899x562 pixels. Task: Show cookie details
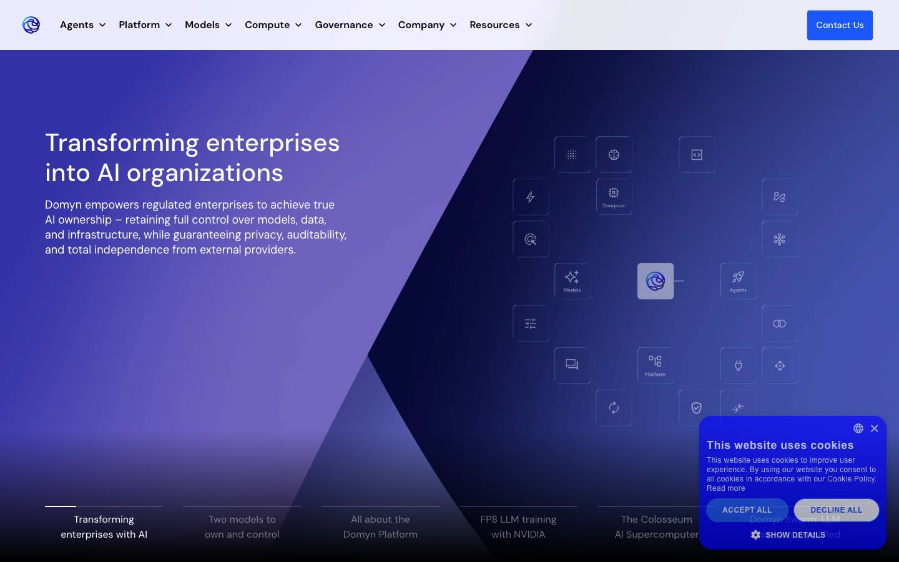coord(788,535)
